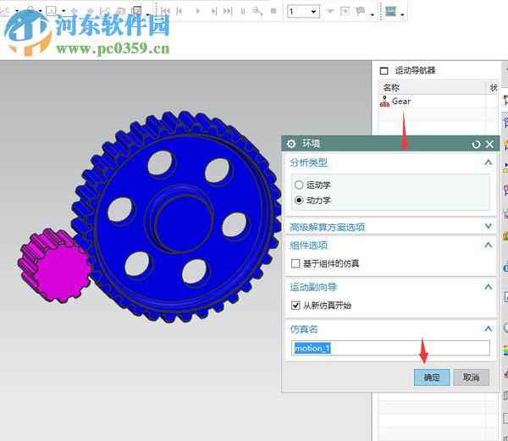Reset the 环境 dialog with the reset icon
The height and width of the screenshot is (441, 508).
[476, 144]
